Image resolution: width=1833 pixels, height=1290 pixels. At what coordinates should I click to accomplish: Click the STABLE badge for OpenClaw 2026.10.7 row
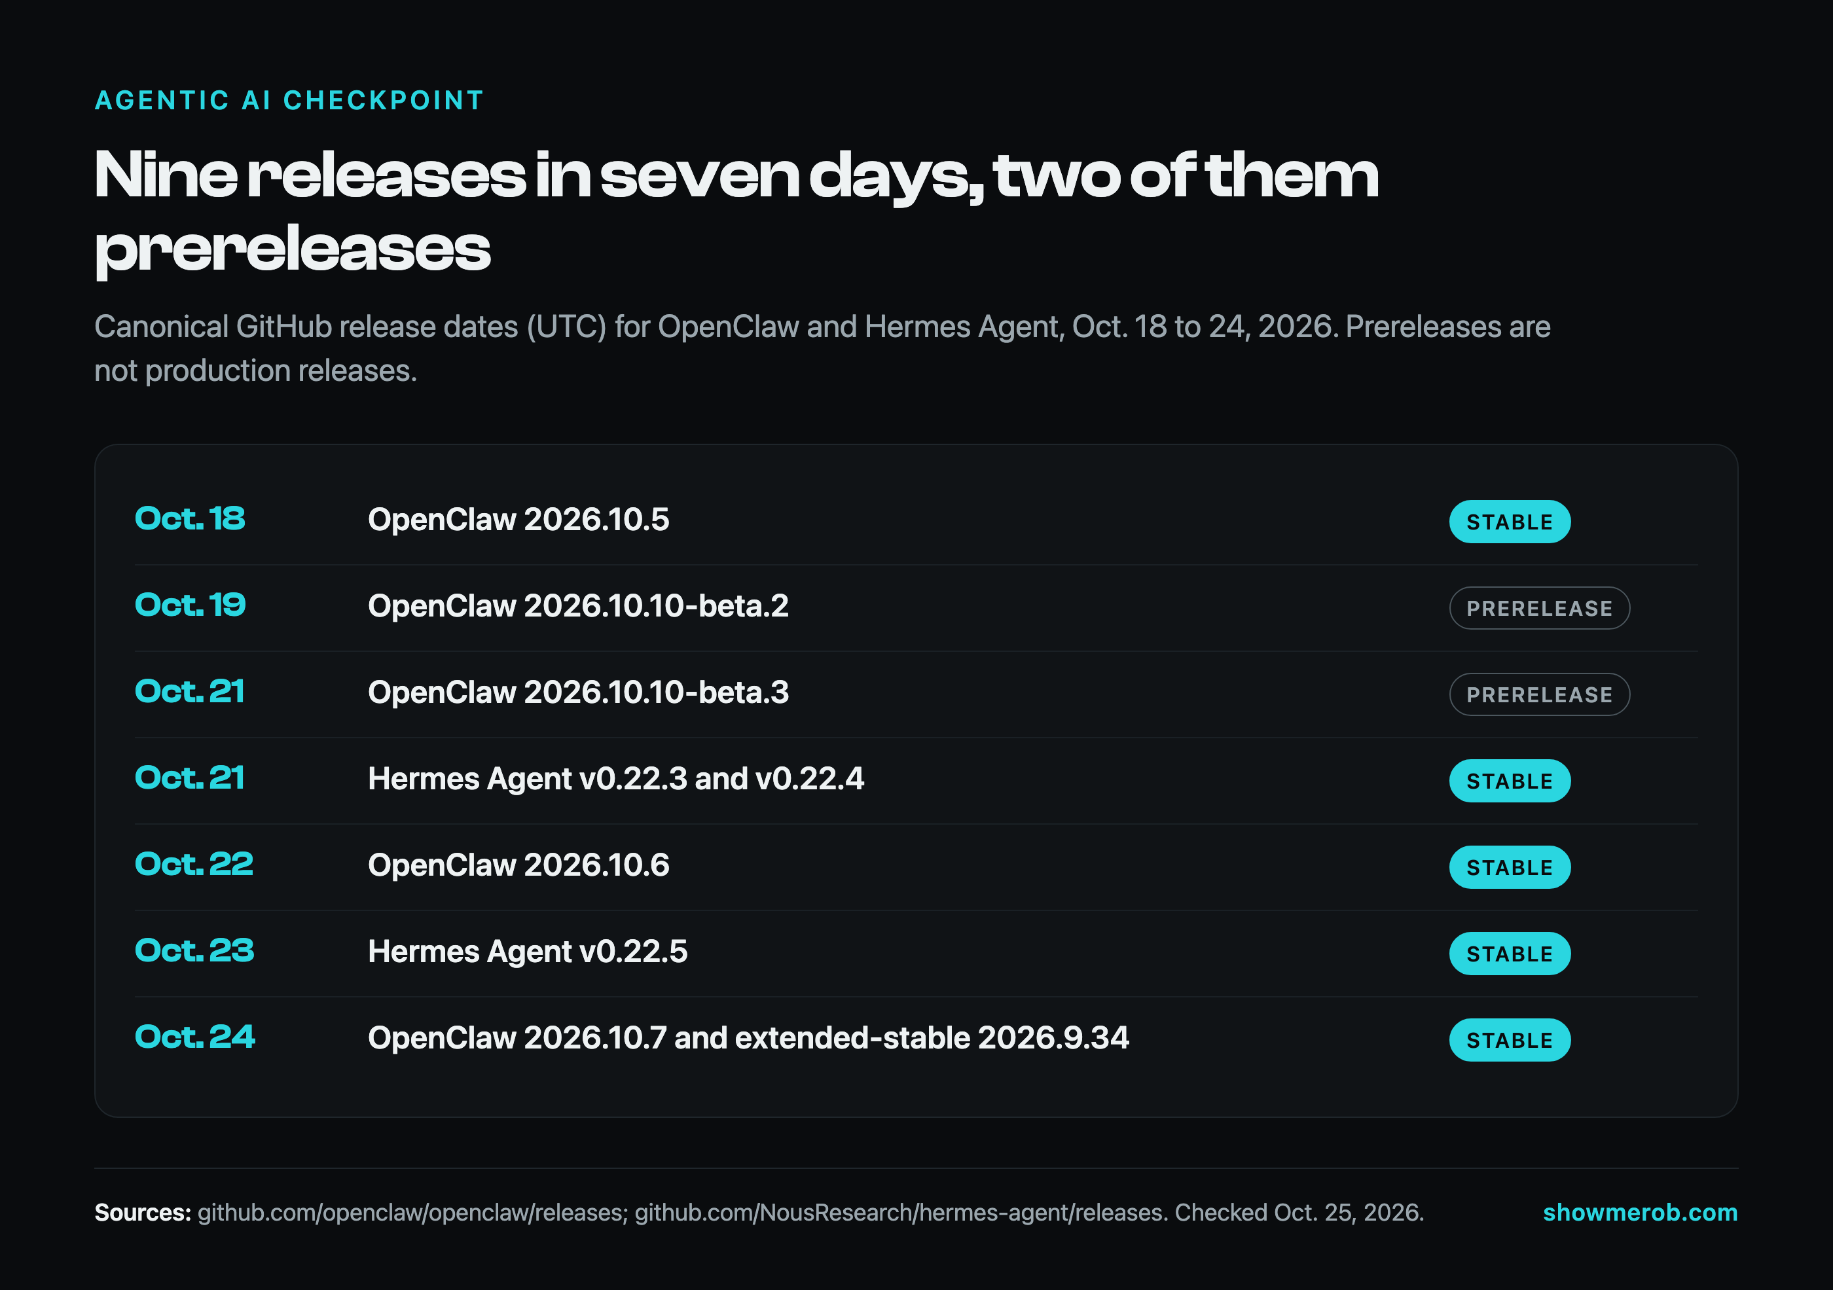click(1510, 1039)
